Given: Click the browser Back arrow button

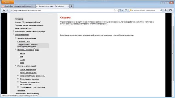Looking at the screenshot, I should click(4, 10).
